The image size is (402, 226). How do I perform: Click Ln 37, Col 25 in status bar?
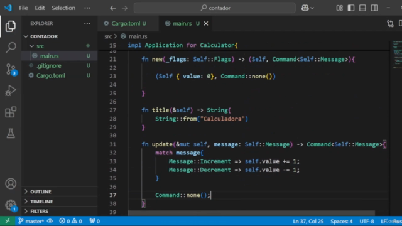[308, 221]
